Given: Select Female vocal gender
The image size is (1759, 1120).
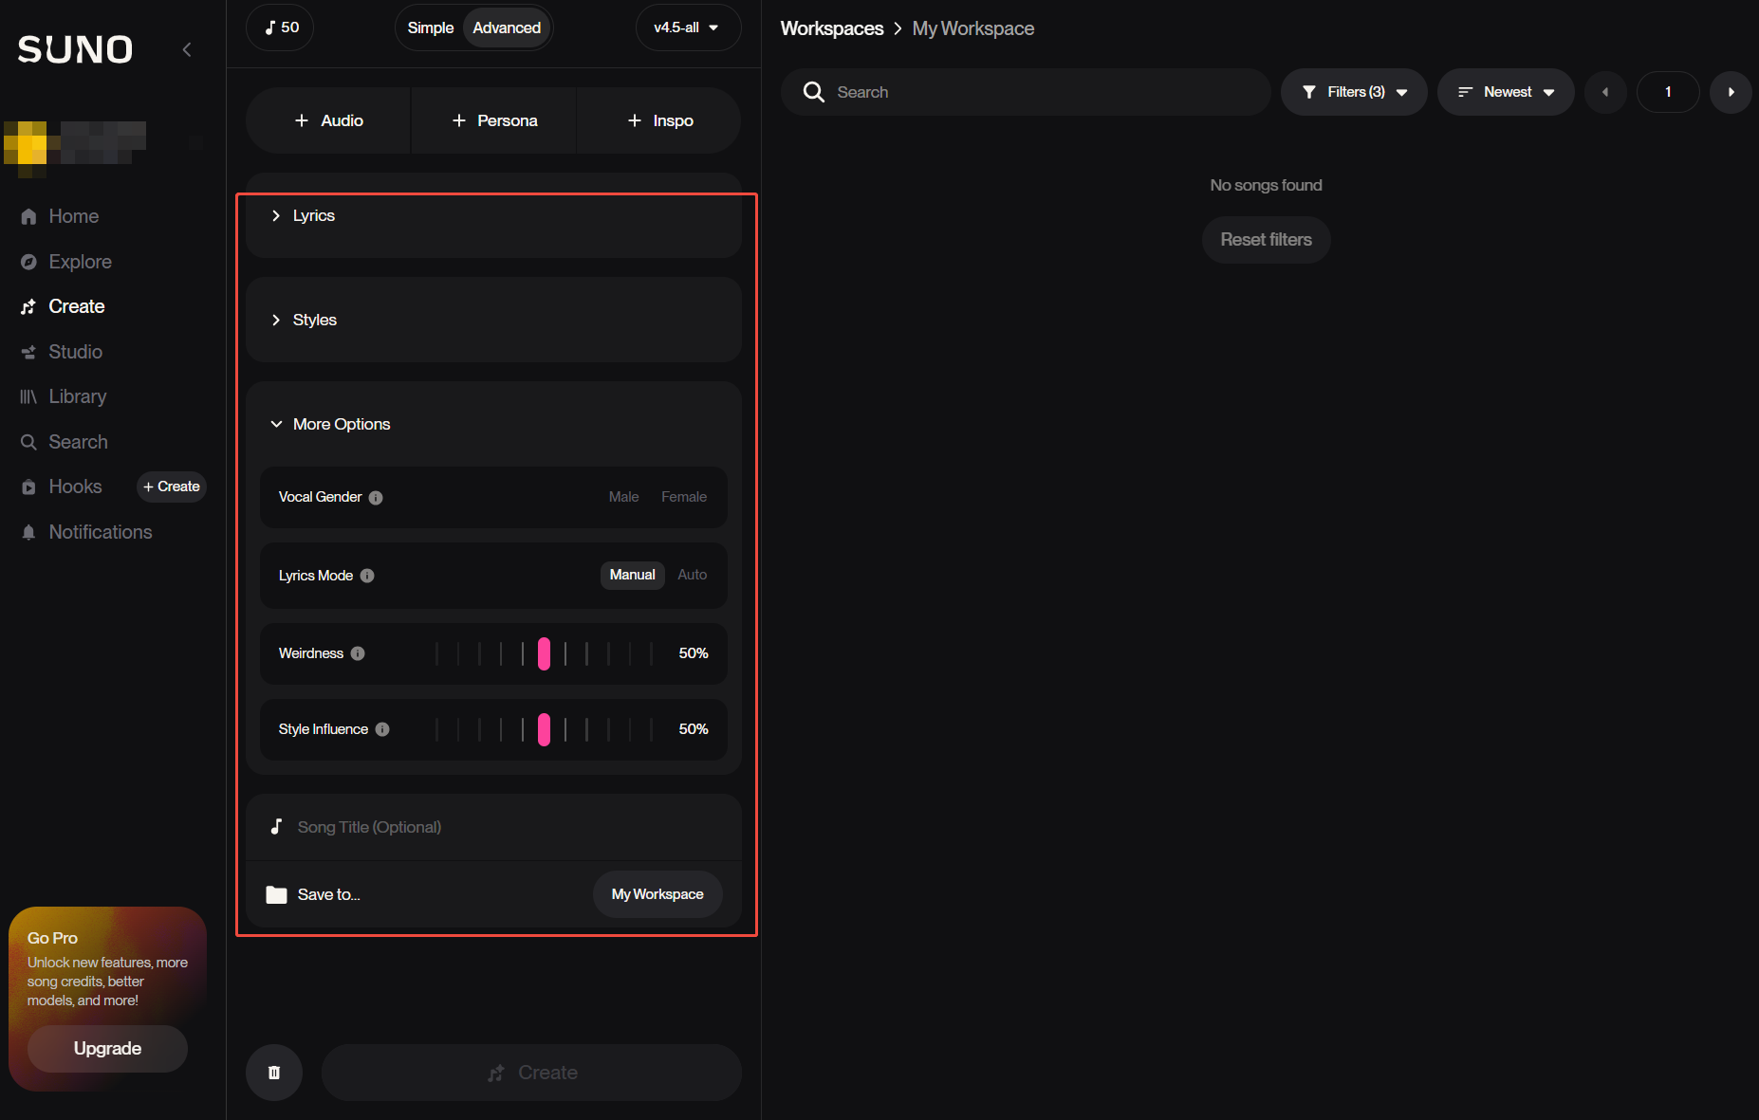Looking at the screenshot, I should click(x=683, y=497).
